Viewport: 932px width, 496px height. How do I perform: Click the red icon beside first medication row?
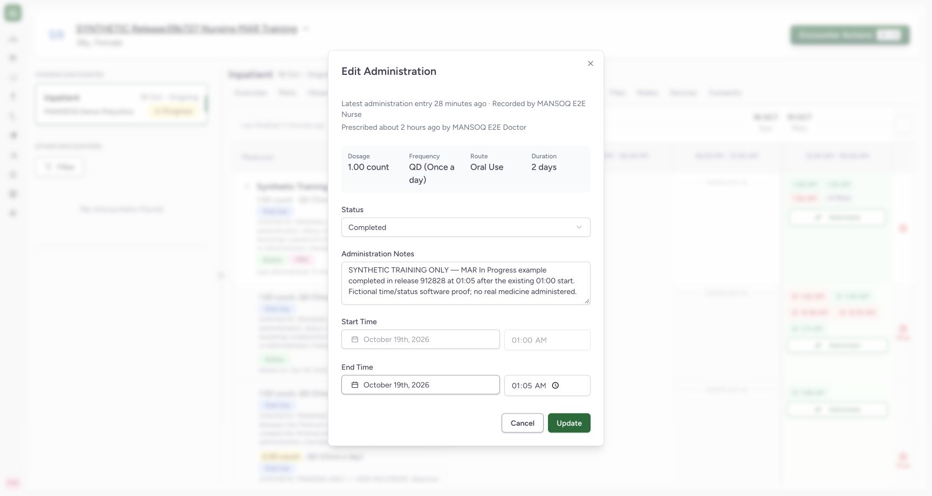903,228
